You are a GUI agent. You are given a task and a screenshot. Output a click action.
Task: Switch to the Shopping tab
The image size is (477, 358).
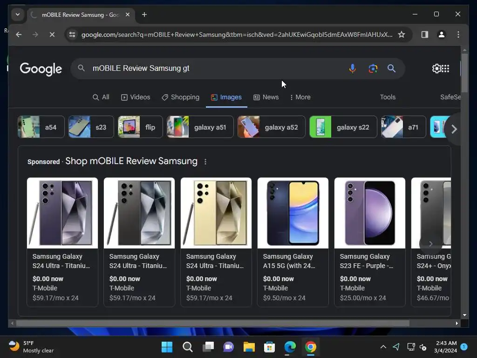180,97
